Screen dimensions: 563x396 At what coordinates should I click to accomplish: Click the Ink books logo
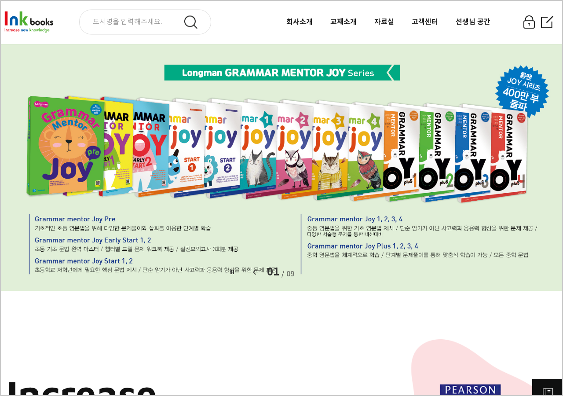29,22
